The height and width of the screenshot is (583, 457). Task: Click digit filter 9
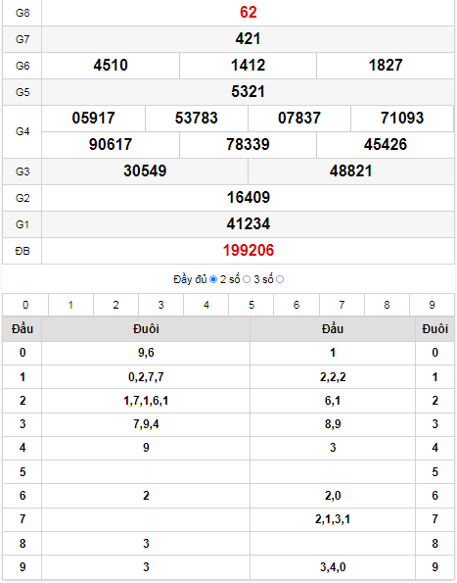(x=432, y=305)
